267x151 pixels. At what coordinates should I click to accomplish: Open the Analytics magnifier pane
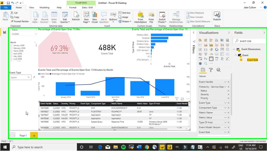(x=218, y=70)
